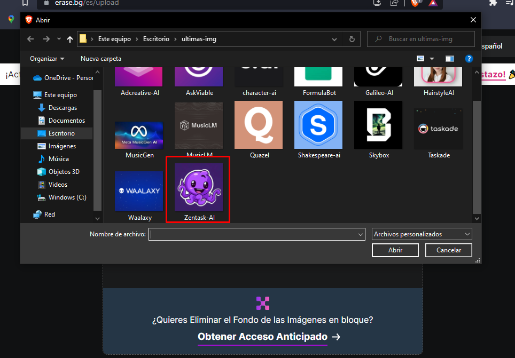The image size is (515, 358).
Task: Select the Adcreative-AI image file
Action: click(139, 82)
